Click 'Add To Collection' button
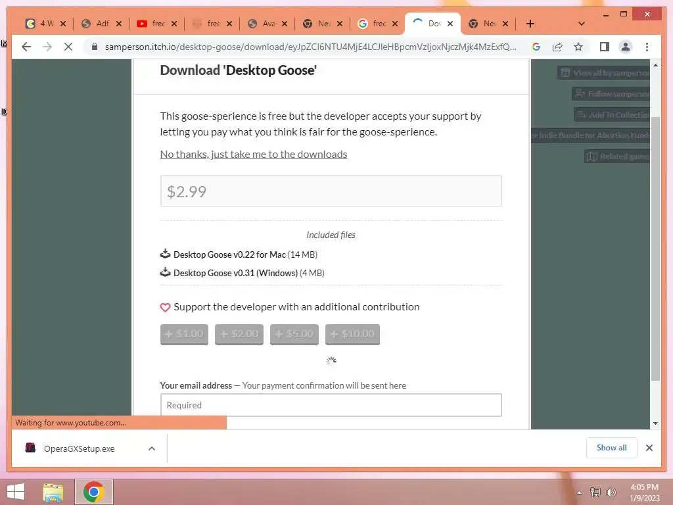Image resolution: width=673 pixels, height=505 pixels. (612, 114)
